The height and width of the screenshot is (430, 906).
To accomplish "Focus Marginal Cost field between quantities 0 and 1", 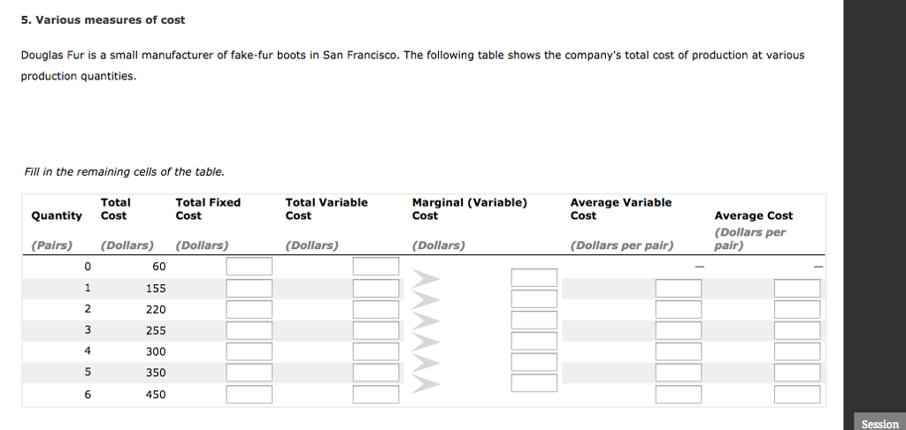I will 534,277.
